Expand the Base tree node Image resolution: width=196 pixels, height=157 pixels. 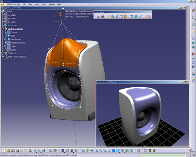[5, 36]
